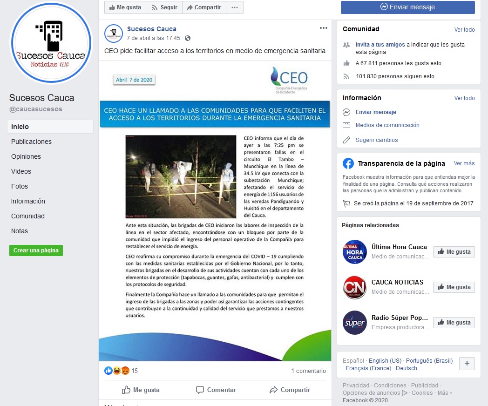Follow the page using Seguir button
The image size is (488, 406).
[x=164, y=7]
